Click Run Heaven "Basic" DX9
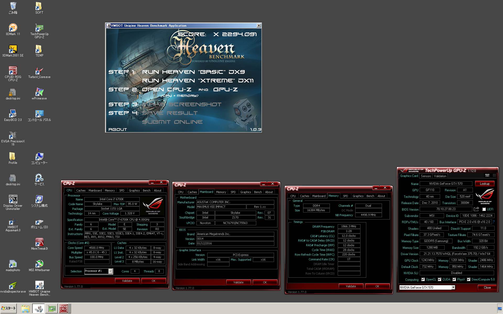This screenshot has width=503, height=314. 193,72
